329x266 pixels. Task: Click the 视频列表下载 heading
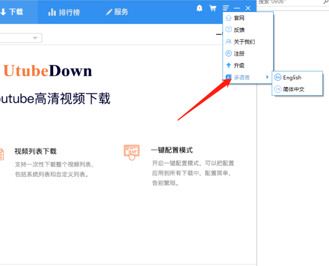pyautogui.click(x=36, y=151)
